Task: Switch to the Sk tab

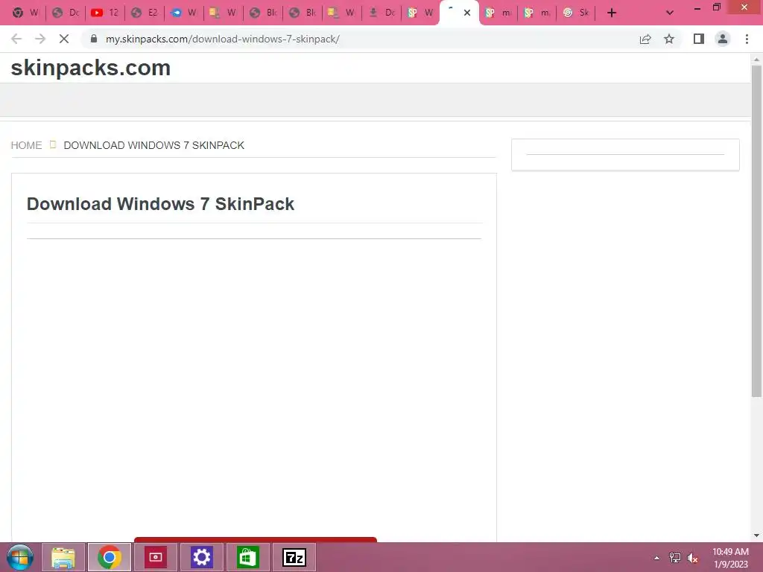Action: pyautogui.click(x=576, y=13)
